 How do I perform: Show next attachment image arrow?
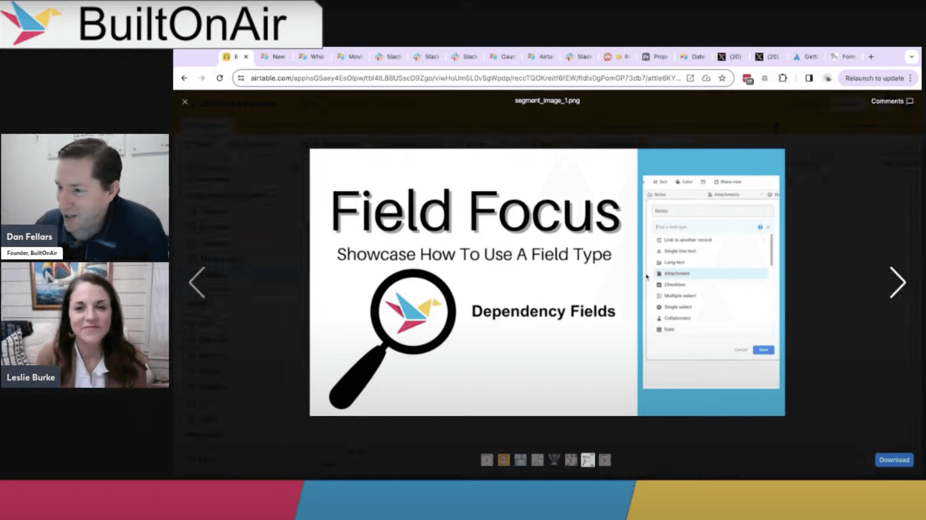[x=897, y=282]
